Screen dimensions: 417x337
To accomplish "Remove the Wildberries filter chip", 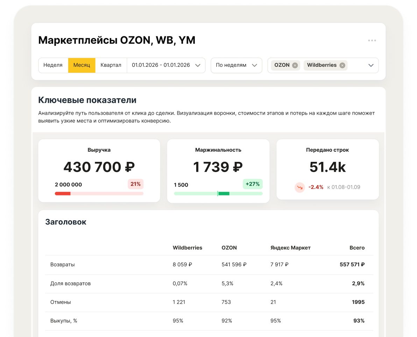I will pyautogui.click(x=342, y=65).
